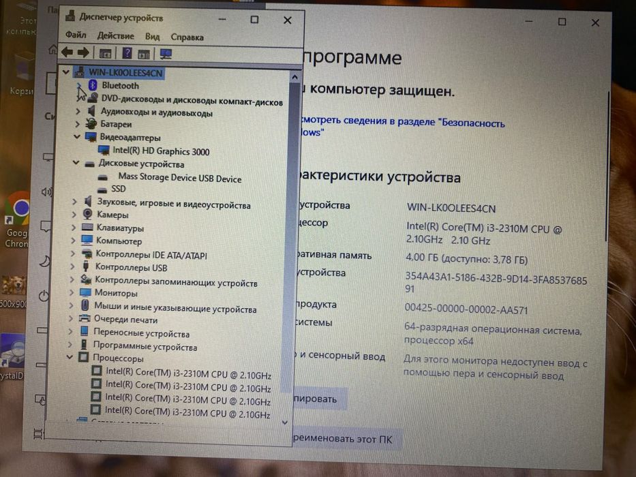Collapse the Процессоры node
636x477 pixels.
(x=70, y=357)
